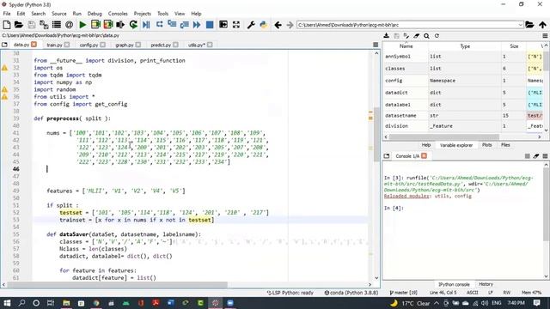Go forward with right arrow icon

(x=290, y=25)
